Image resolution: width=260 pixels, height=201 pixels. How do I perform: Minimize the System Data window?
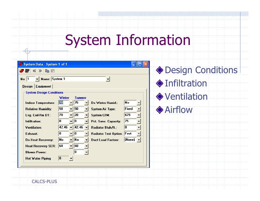pyautogui.click(x=134, y=64)
